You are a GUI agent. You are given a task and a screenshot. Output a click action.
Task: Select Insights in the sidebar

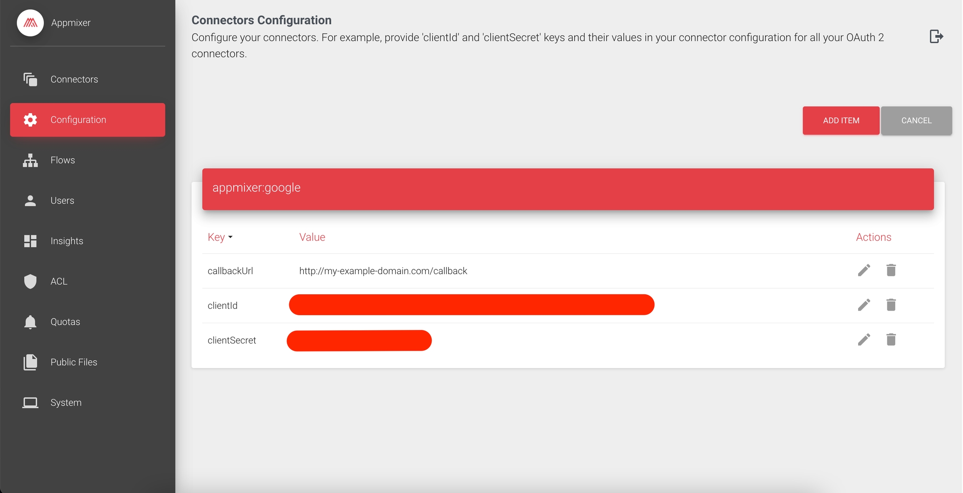(67, 241)
